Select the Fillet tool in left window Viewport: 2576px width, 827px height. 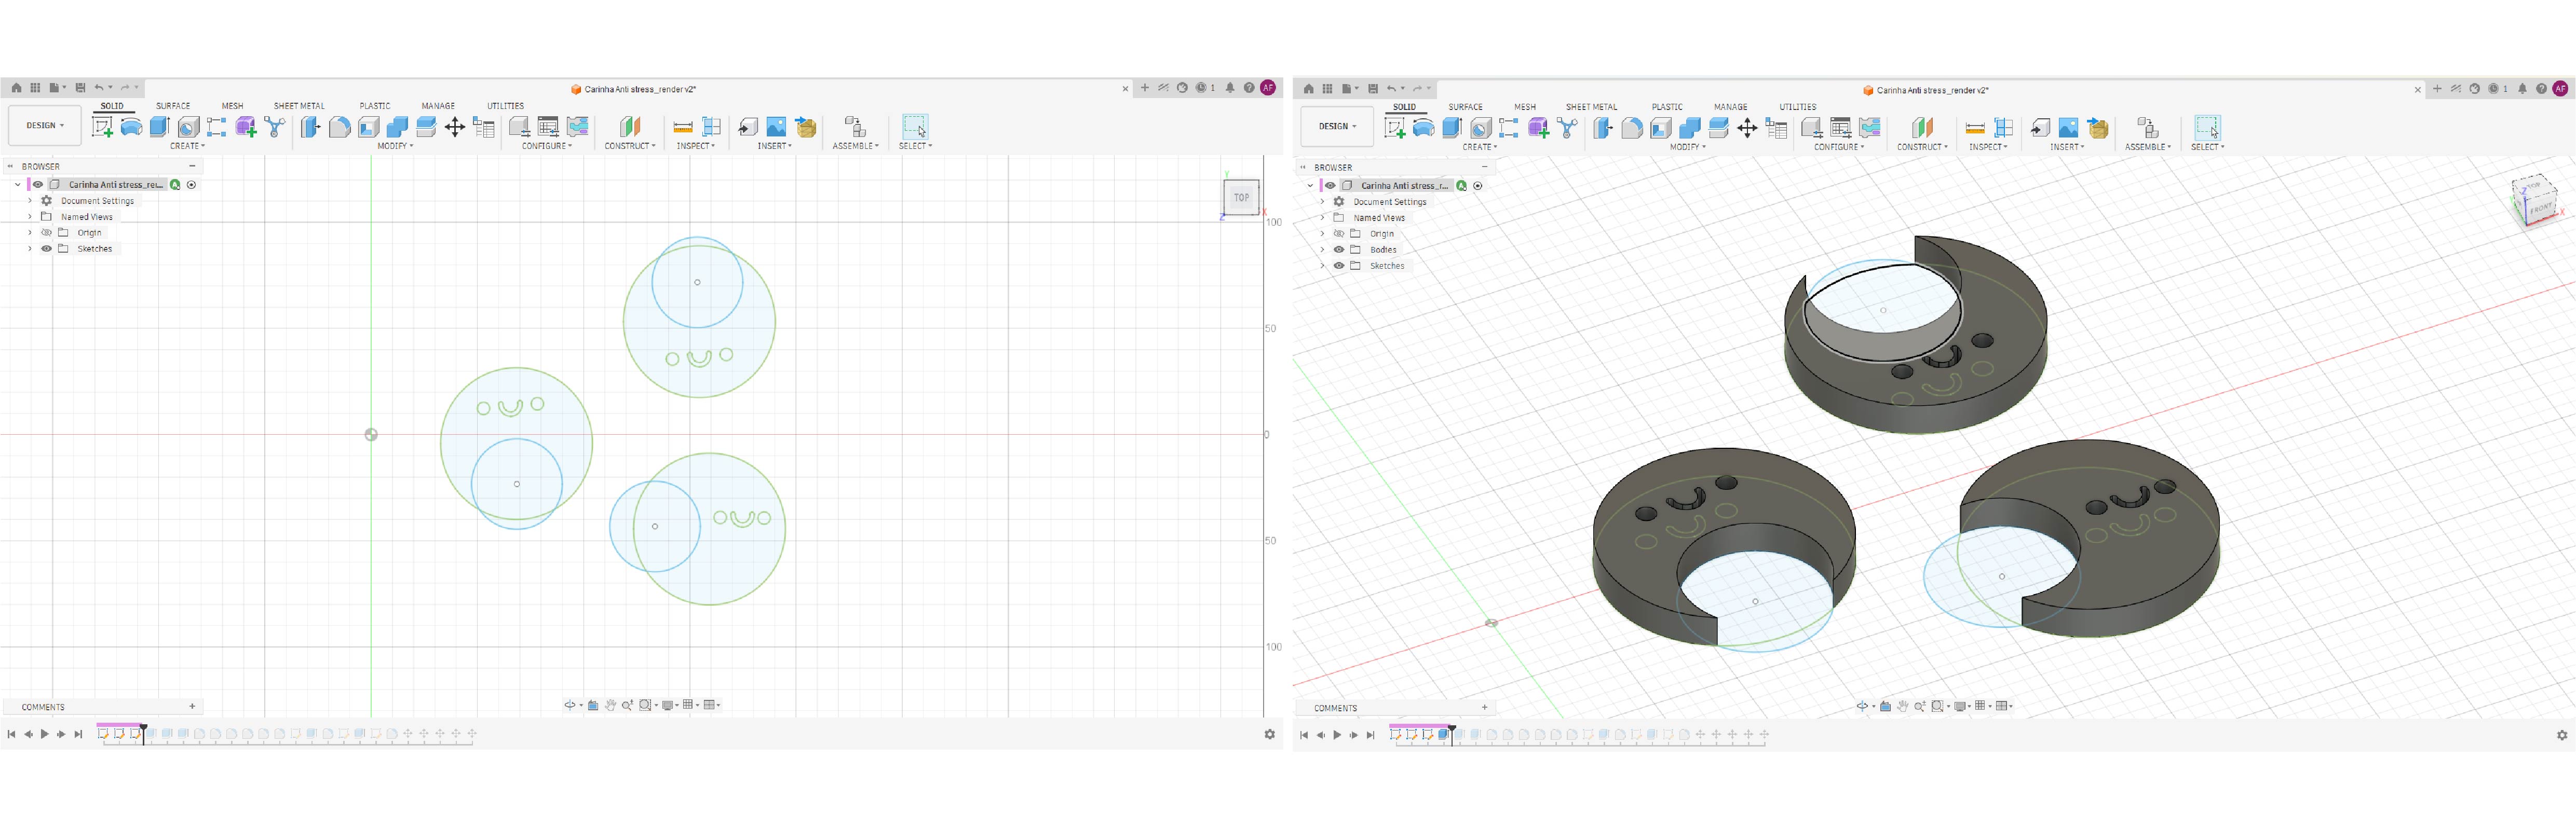tap(340, 127)
